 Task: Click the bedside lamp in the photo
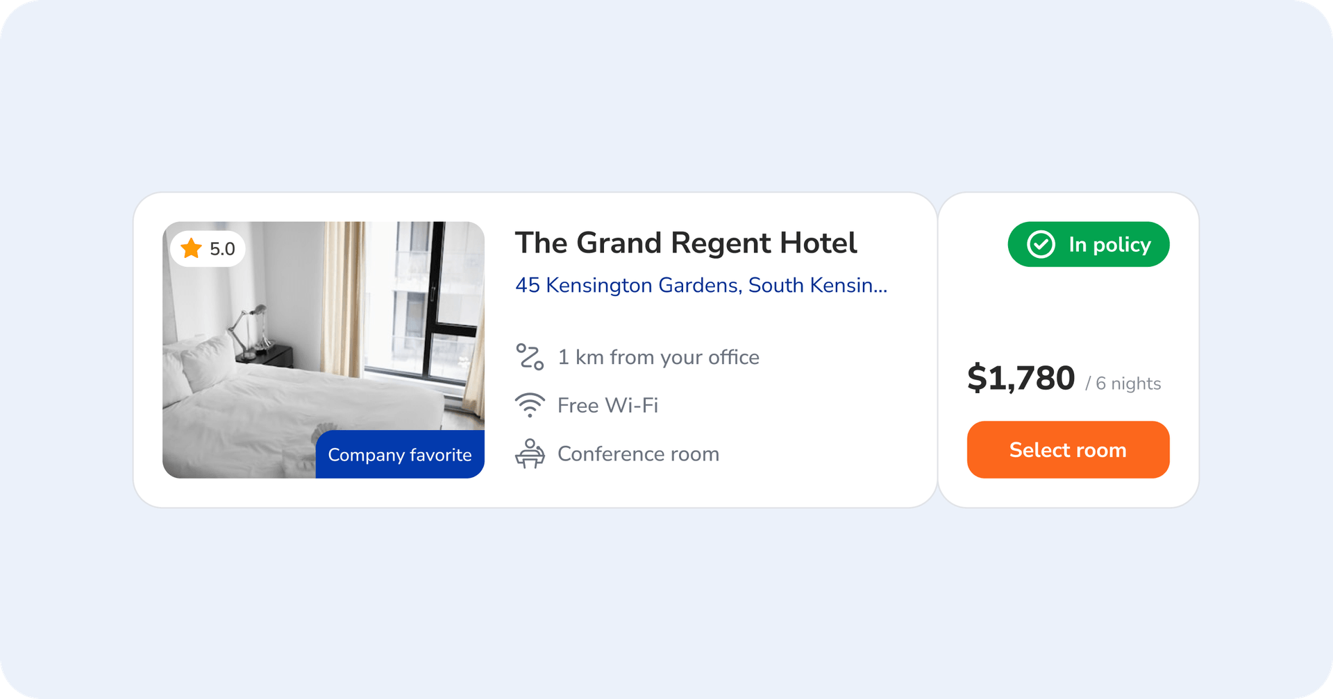[x=251, y=326]
